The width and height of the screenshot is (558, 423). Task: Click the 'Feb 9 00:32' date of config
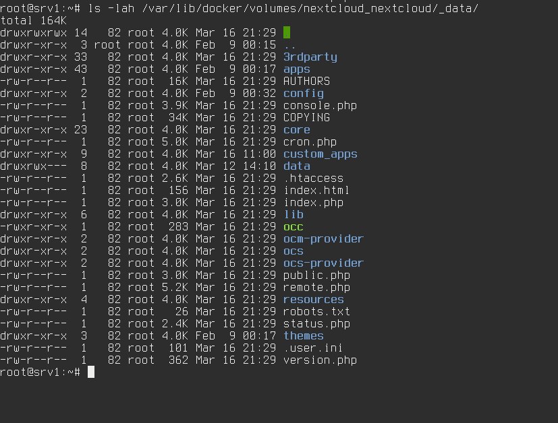[235, 93]
